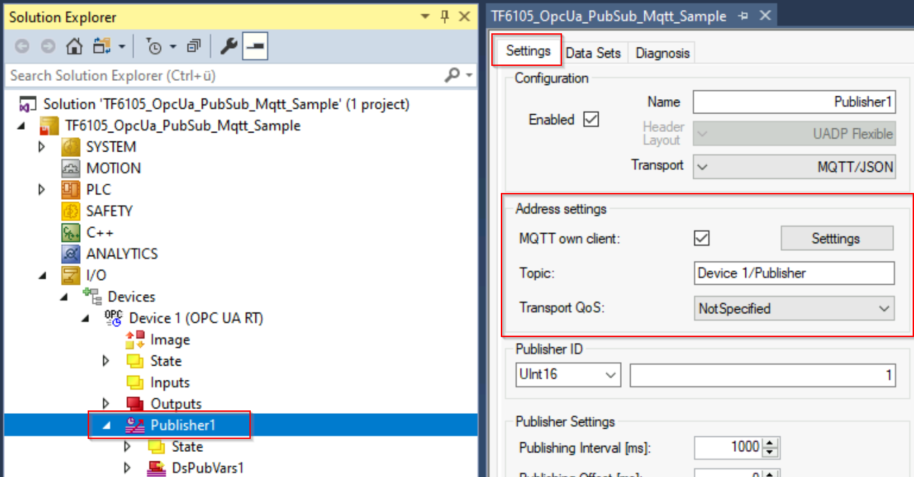Click the Topic input field

pyautogui.click(x=794, y=273)
